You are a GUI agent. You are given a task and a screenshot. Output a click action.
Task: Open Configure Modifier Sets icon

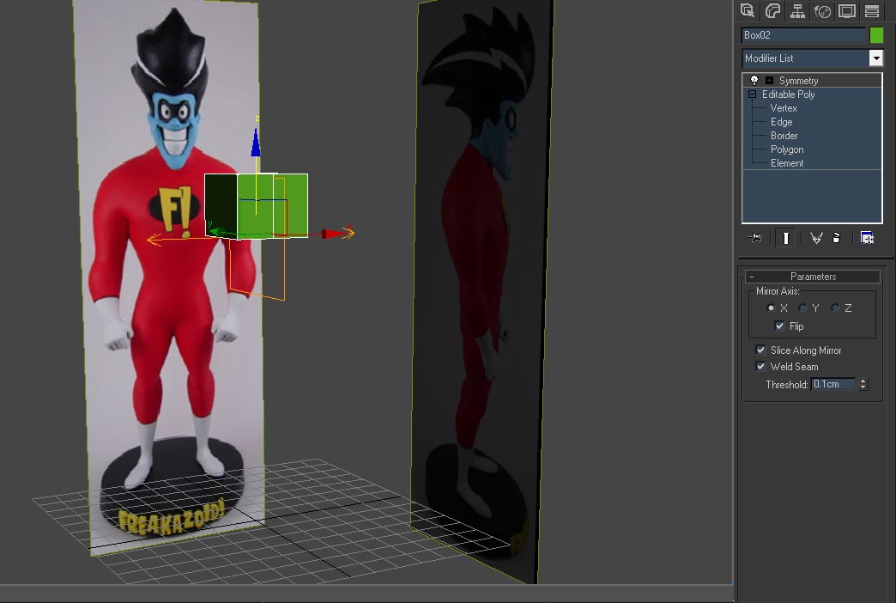pyautogui.click(x=867, y=237)
